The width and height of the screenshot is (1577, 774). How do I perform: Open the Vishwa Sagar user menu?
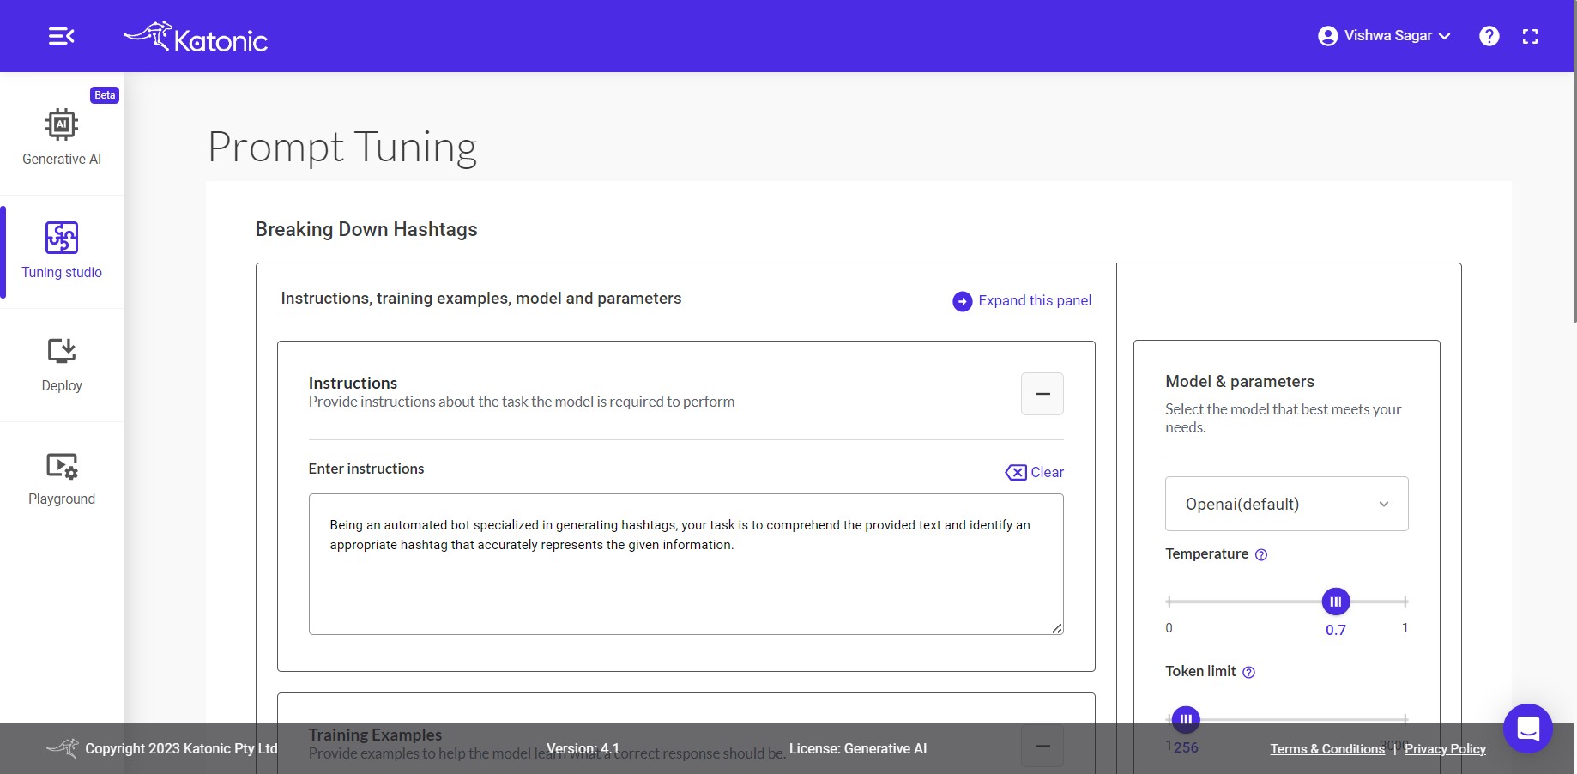1384,36
